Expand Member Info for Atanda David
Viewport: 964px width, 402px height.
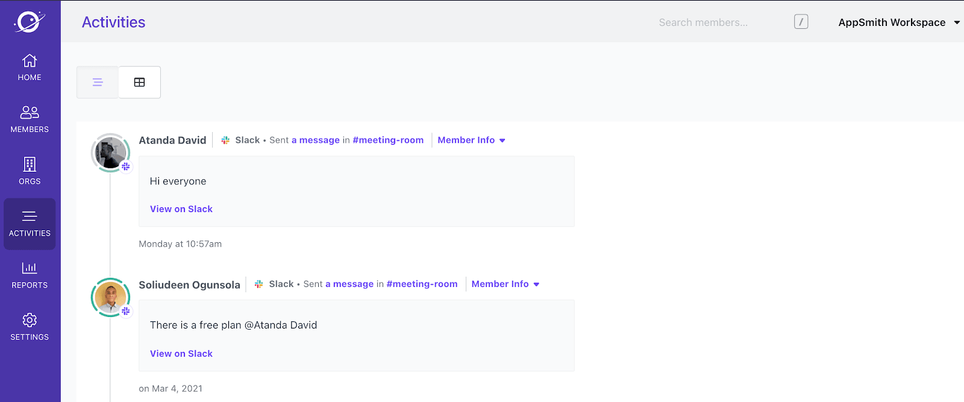pyautogui.click(x=471, y=140)
